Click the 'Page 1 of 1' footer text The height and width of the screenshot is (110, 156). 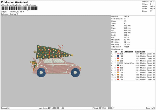(x=151, y=108)
